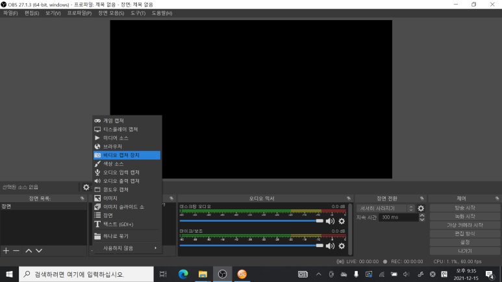Mute Desktop Audio (데스크탑 오디오) speaker
Image resolution: width=502 pixels, height=282 pixels.
pos(330,221)
